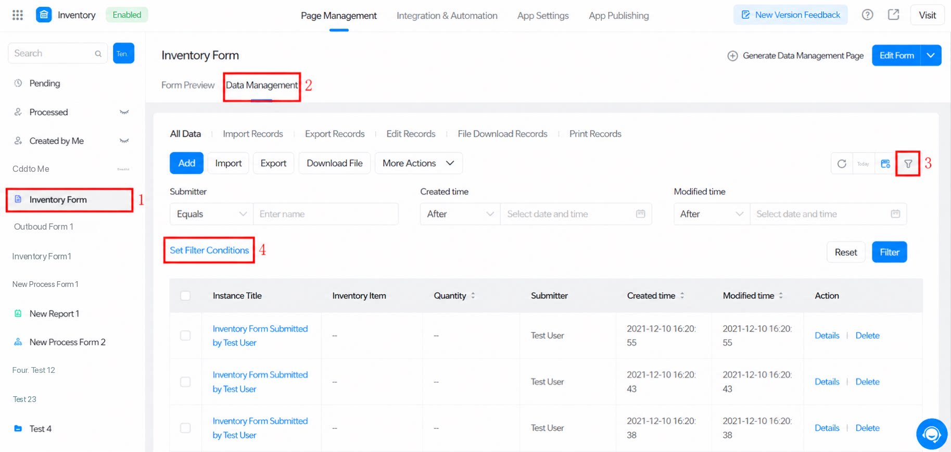Expand the Edit Form arrow menu
The width and height of the screenshot is (951, 452).
pos(931,55)
